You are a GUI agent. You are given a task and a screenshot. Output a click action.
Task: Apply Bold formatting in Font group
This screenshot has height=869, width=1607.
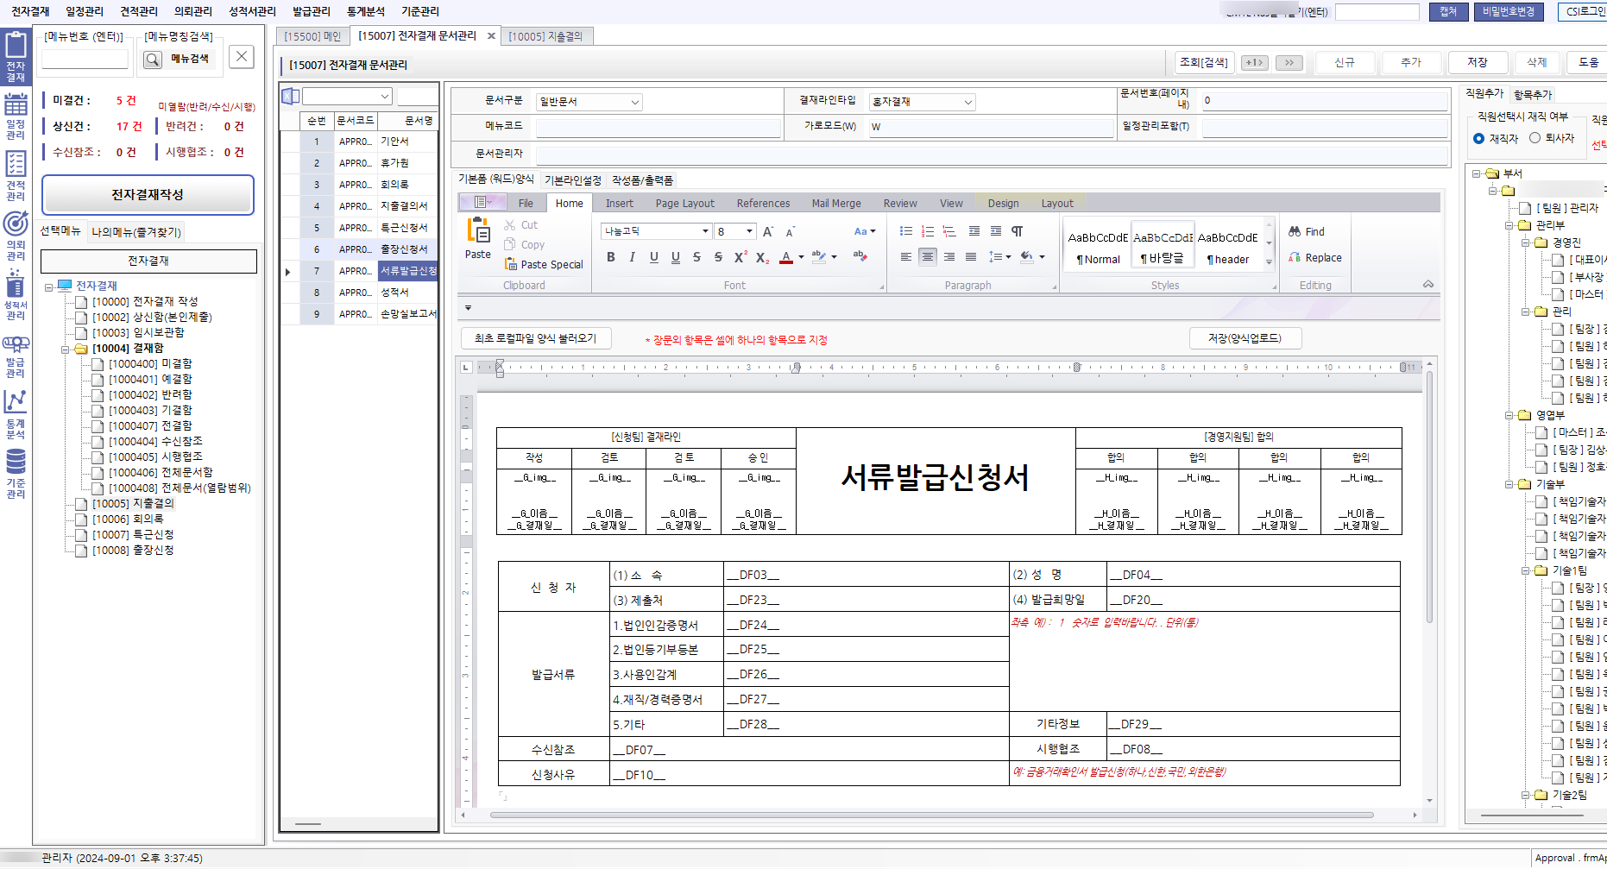611,257
